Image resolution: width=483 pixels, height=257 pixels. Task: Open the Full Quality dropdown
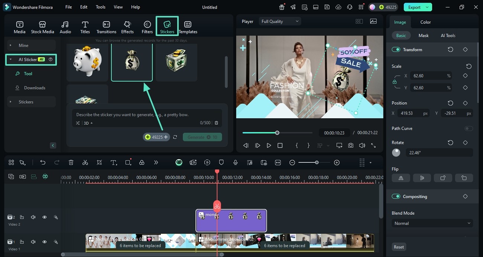tap(279, 21)
